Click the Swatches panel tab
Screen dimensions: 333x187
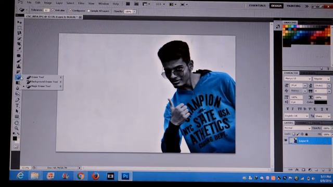290,22
